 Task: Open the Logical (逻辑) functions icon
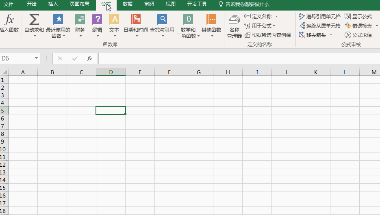click(x=97, y=19)
